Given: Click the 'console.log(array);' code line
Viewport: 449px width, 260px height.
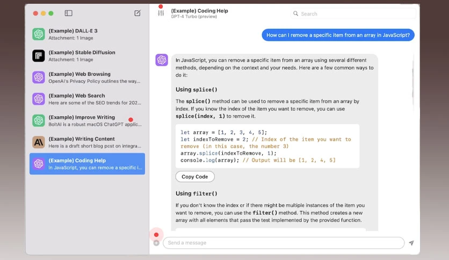Looking at the screenshot, I should [210, 160].
